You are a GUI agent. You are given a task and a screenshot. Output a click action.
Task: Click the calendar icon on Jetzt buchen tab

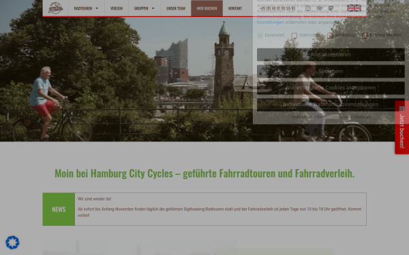click(x=402, y=109)
